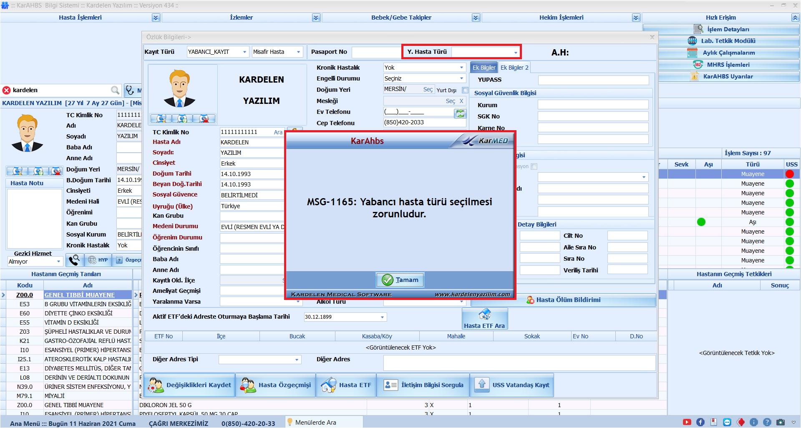Click the camera screenshot icon
The image size is (801, 428).
click(781, 422)
